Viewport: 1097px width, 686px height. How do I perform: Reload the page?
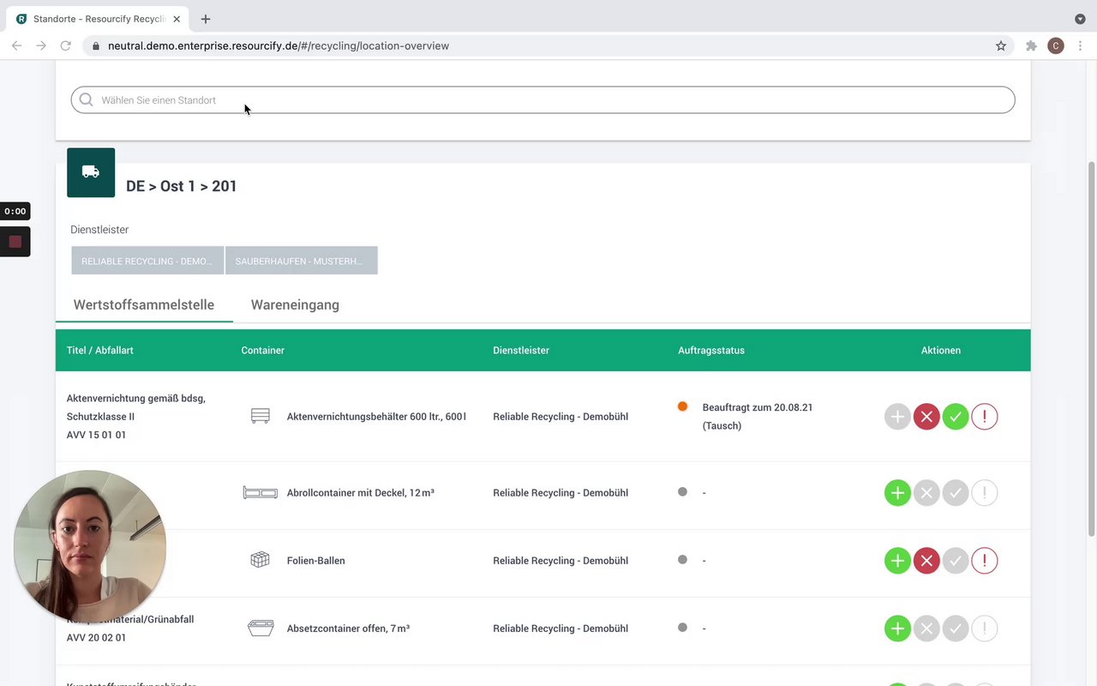click(65, 46)
